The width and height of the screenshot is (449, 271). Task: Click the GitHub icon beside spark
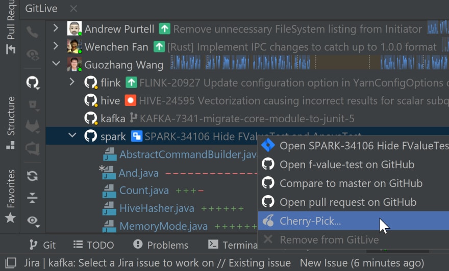tap(91, 136)
